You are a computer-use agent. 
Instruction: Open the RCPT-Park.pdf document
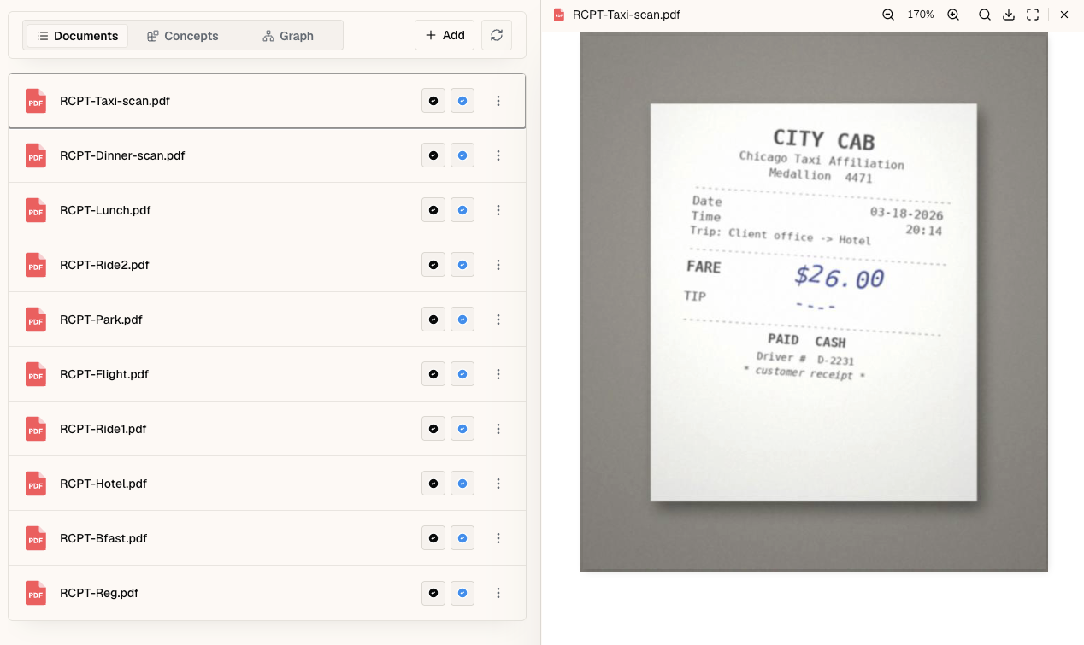[267, 320]
